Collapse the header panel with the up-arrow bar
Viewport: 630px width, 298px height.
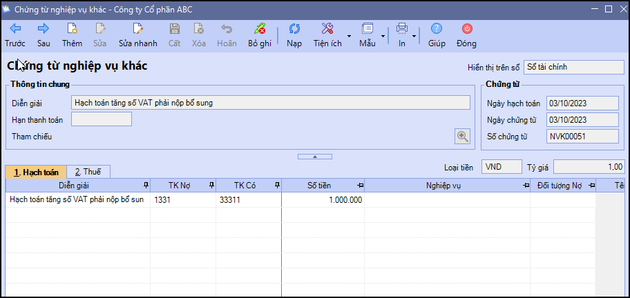[x=314, y=157]
